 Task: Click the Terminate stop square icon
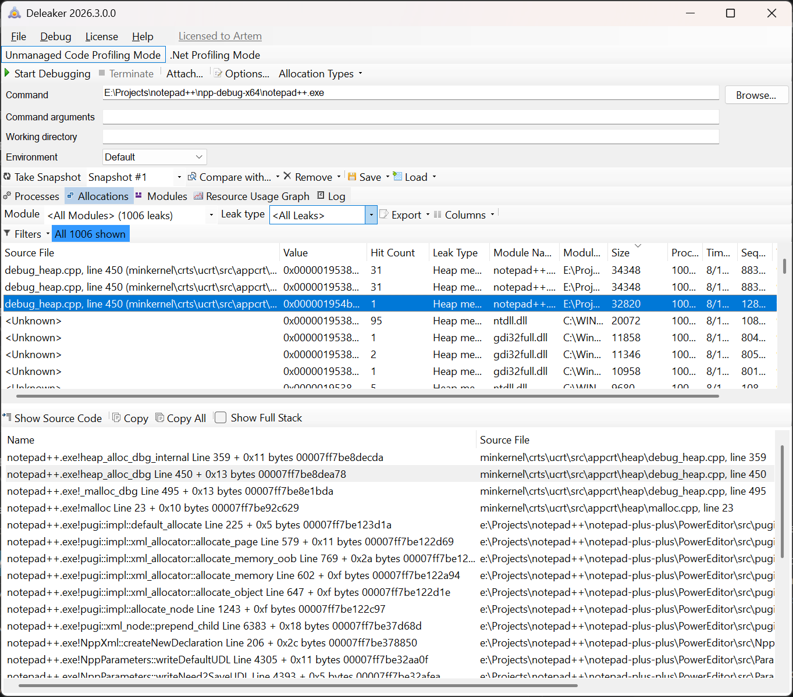102,73
